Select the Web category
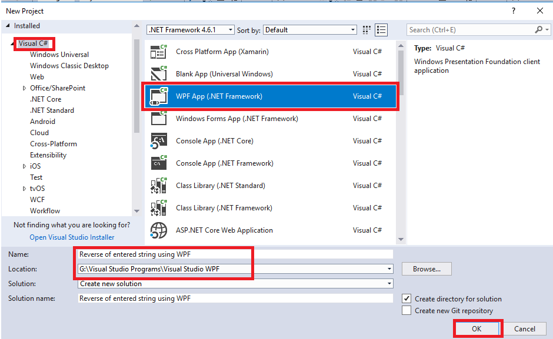Screen dimensions: 553x339 [x=37, y=77]
